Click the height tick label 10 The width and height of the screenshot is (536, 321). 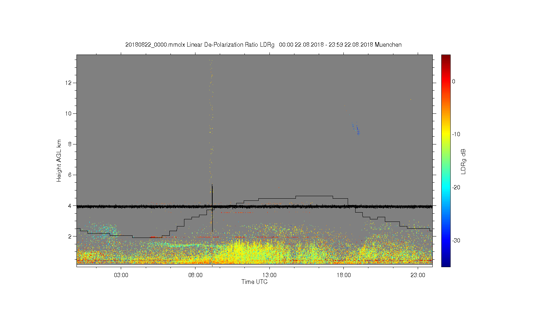(69, 113)
